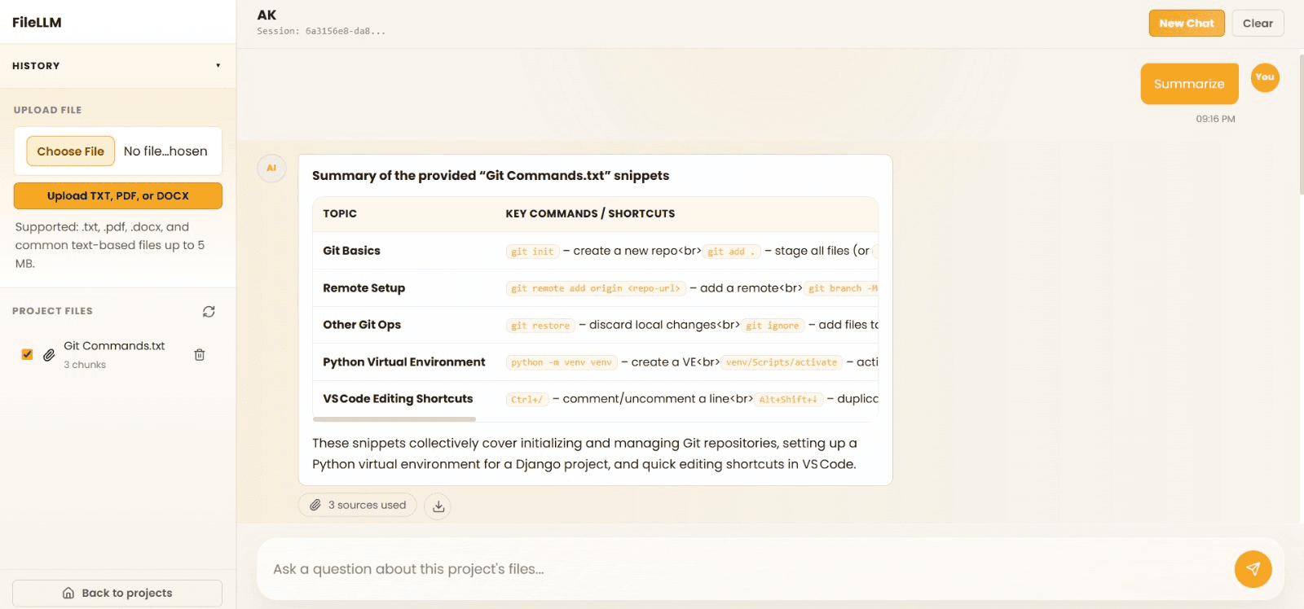Click the home icon in Back to projects
Screen dimensions: 1304x609
click(x=68, y=593)
